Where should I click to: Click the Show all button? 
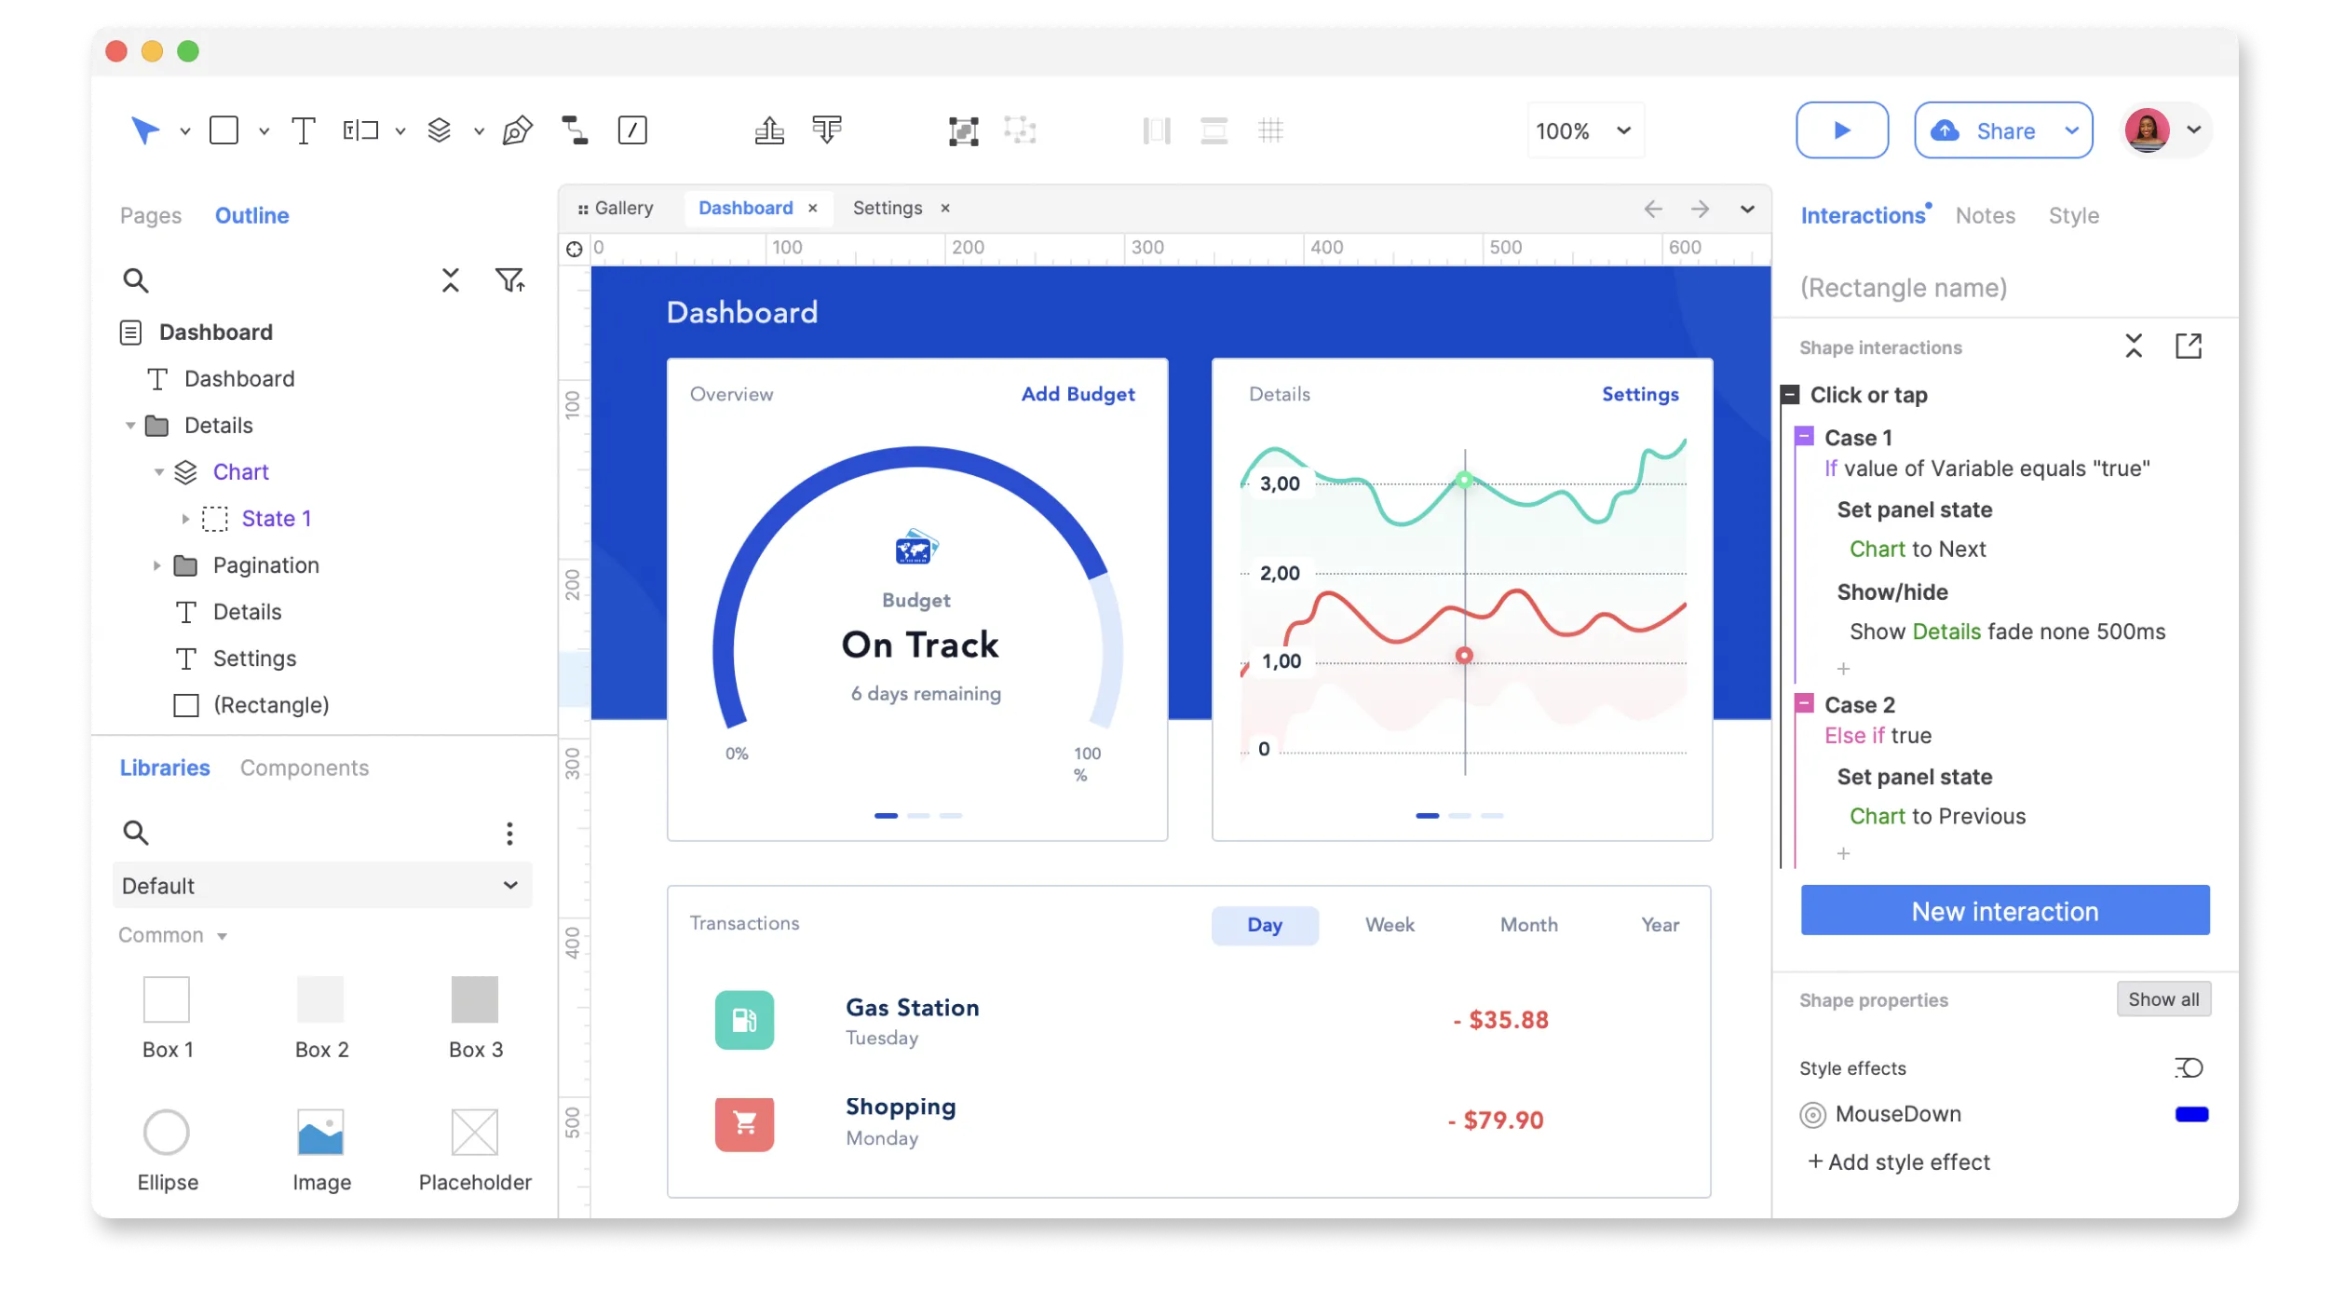pos(2163,999)
